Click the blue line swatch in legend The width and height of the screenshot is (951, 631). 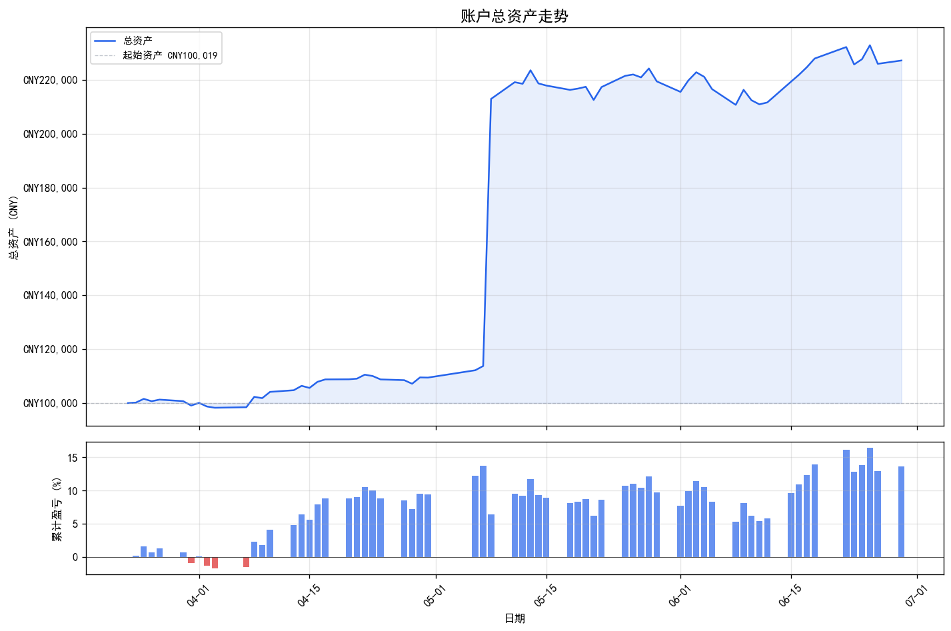[105, 41]
